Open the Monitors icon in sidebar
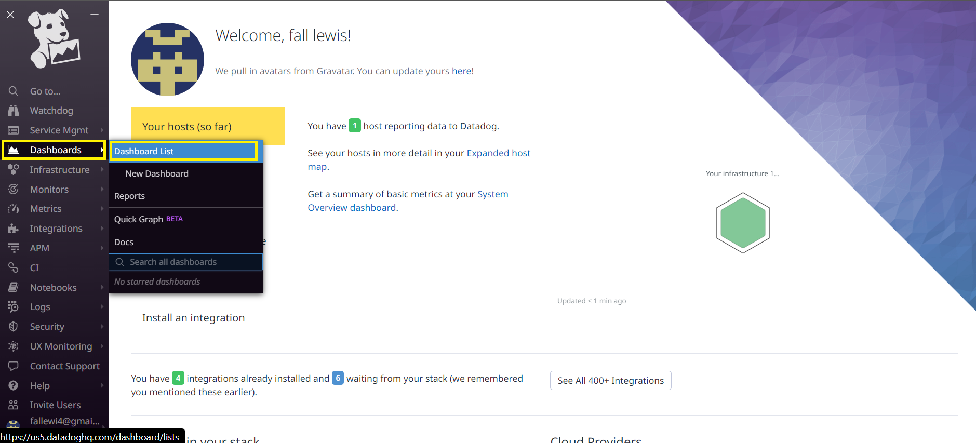 point(14,190)
